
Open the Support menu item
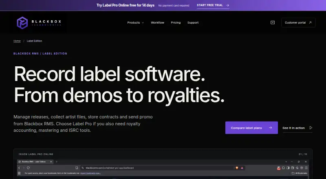193,23
